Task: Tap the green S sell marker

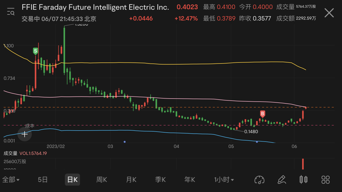Action: pos(35,51)
